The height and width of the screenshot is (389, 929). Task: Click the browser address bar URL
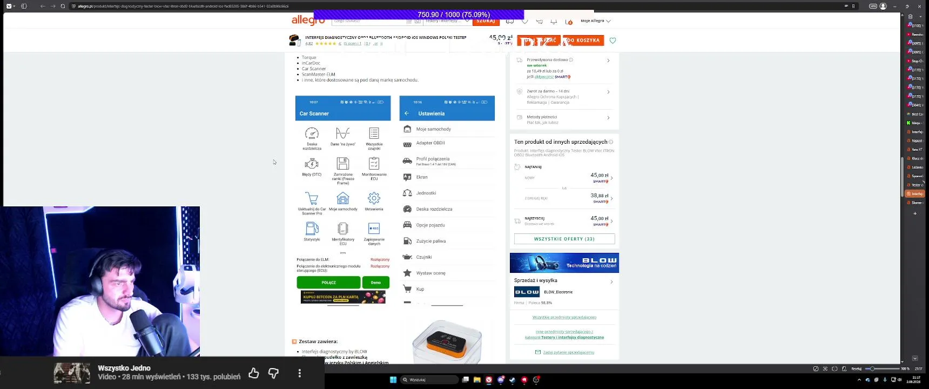pyautogui.click(x=183, y=6)
